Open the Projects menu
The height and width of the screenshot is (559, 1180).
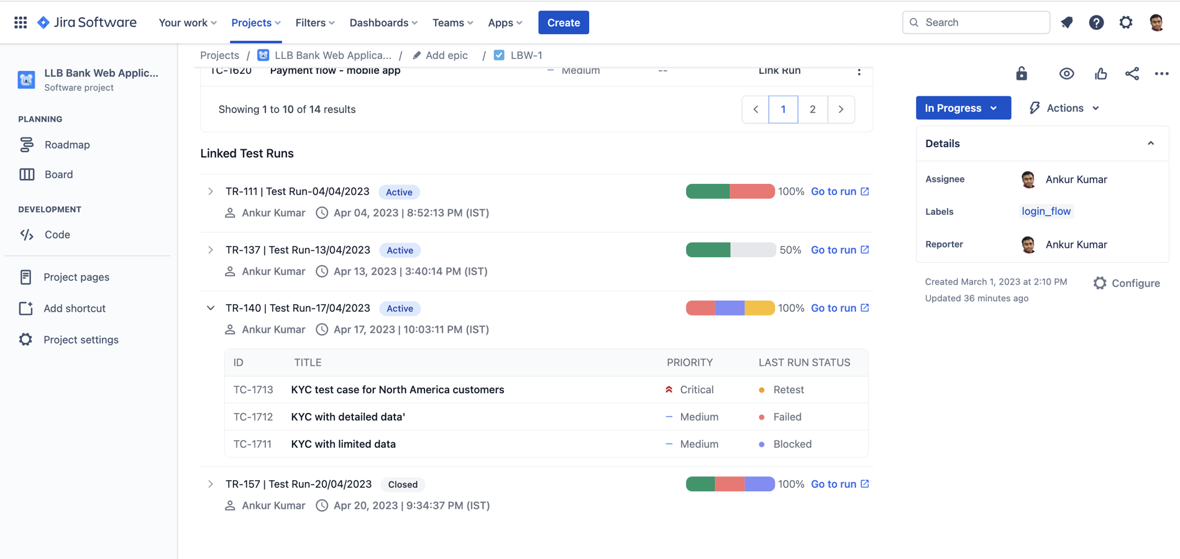(256, 22)
